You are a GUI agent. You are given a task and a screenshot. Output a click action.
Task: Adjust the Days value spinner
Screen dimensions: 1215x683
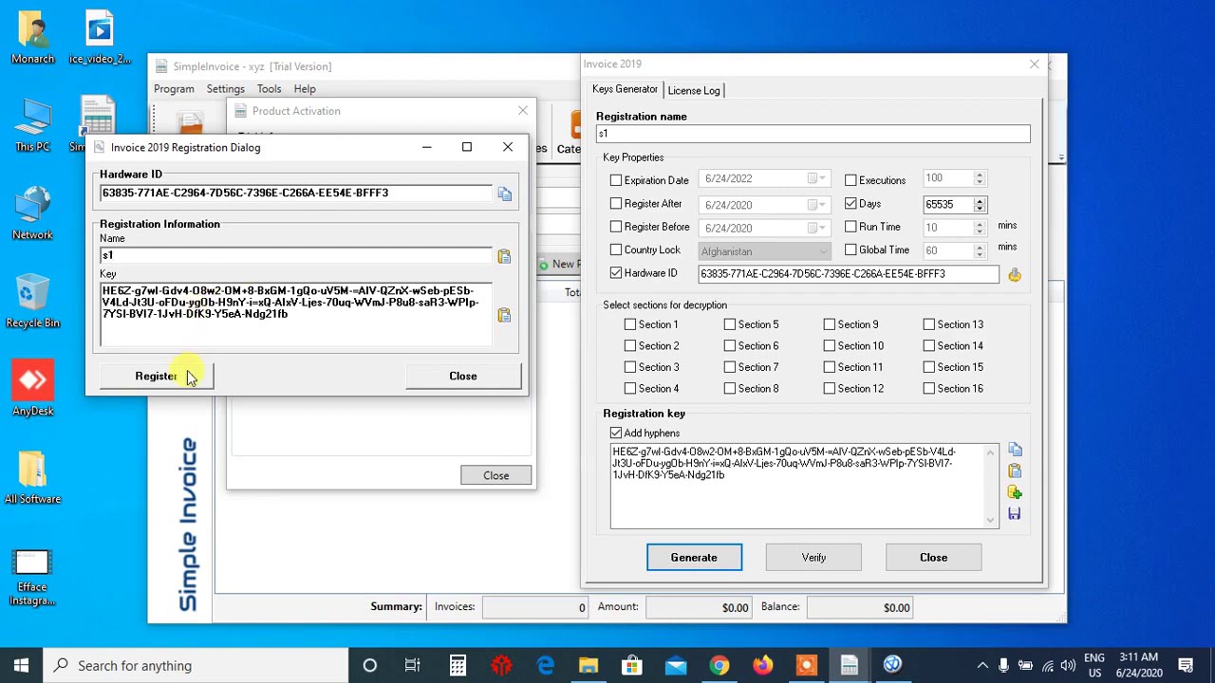980,204
